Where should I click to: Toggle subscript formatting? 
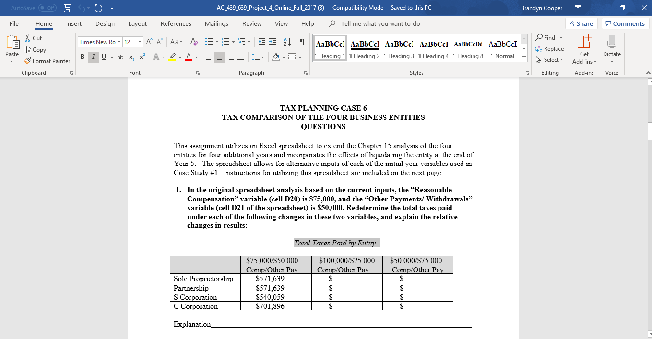(131, 57)
